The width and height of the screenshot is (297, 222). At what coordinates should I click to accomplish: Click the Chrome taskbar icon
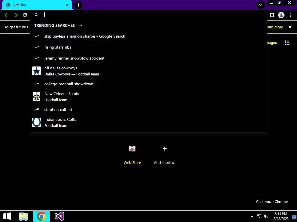pyautogui.click(x=41, y=216)
